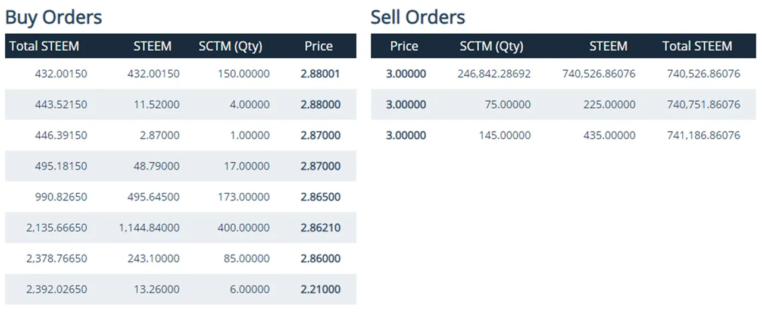The image size is (762, 314).
Task: Click the 2,392.02650 cumulative total cell
Action: point(57,290)
